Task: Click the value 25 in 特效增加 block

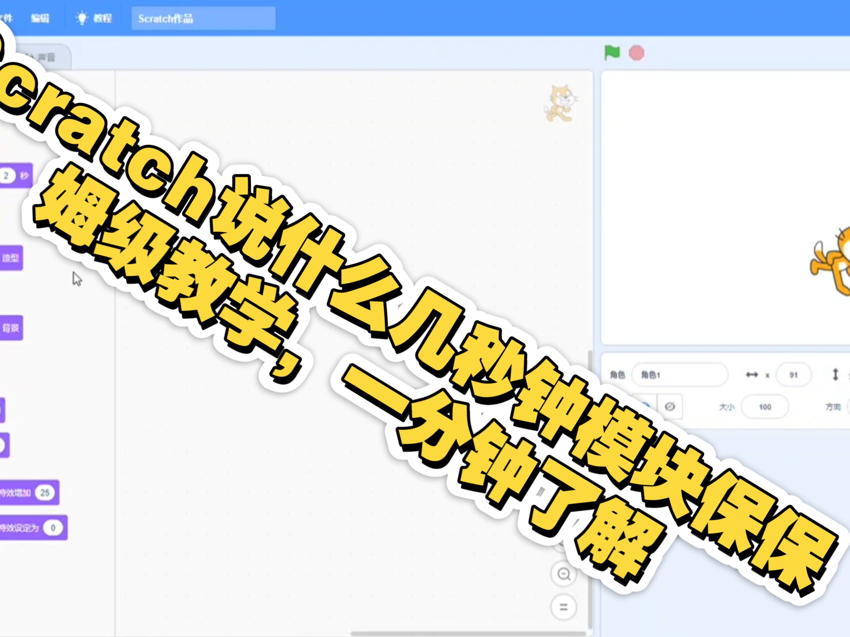Action: pos(45,493)
